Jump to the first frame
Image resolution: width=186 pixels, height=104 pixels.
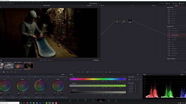(41, 60)
